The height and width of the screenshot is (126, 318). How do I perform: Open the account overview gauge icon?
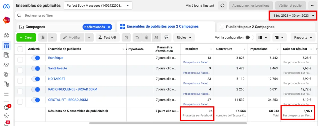(x=6, y=35)
